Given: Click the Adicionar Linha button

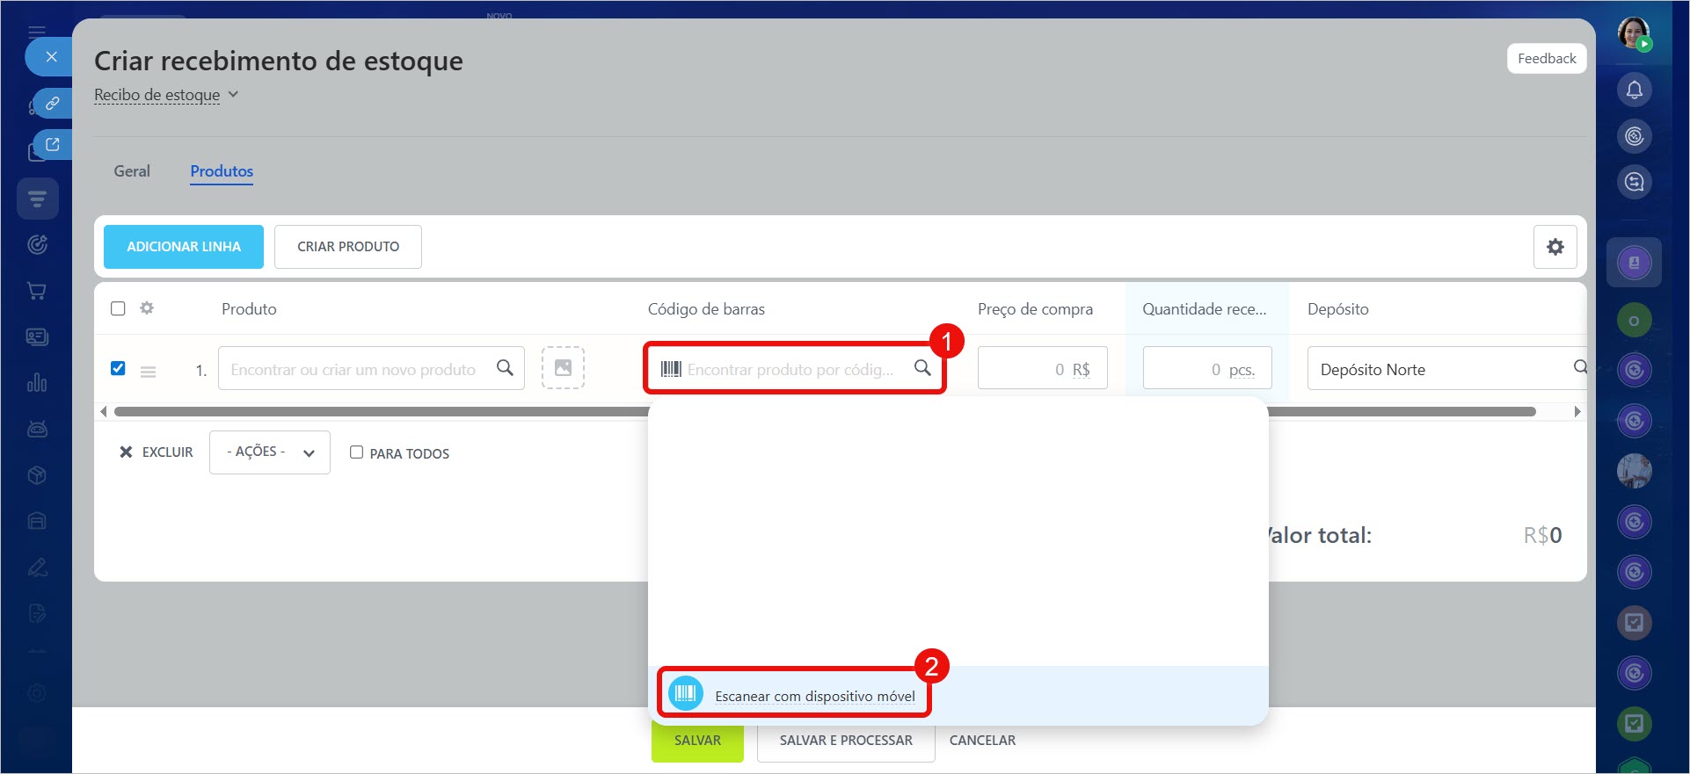Looking at the screenshot, I should click(184, 247).
